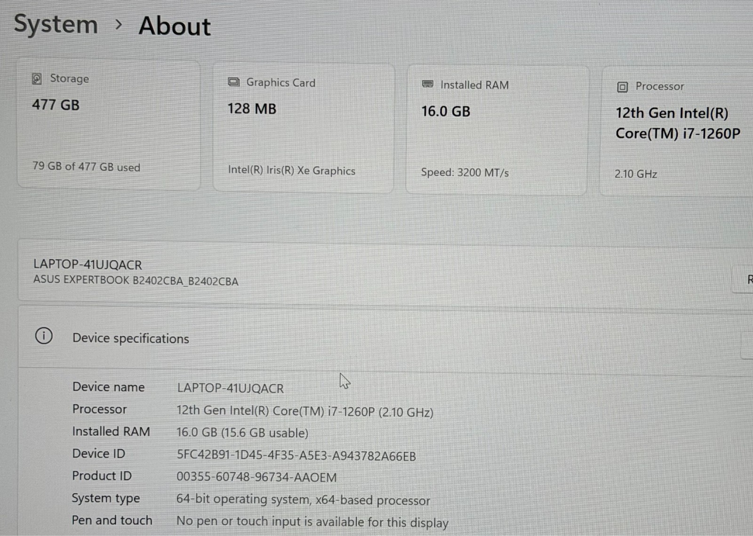The image size is (753, 536).
Task: Select Device name value LAPTOP-41UJQACR in specifications
Action: pos(230,388)
